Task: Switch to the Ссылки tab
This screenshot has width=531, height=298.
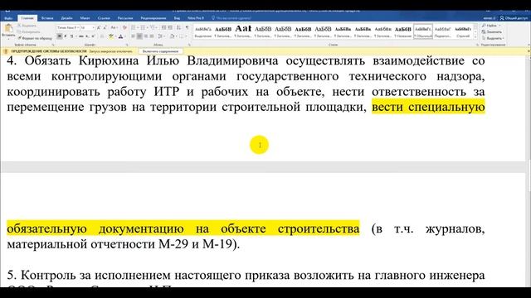Action: click(x=104, y=18)
